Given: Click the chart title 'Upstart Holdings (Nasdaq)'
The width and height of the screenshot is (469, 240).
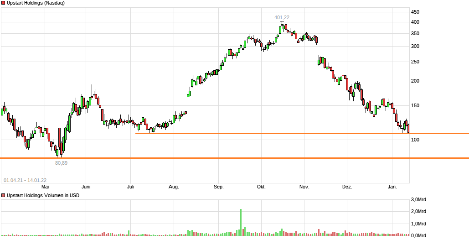Looking at the screenshot, I should coord(36,3).
